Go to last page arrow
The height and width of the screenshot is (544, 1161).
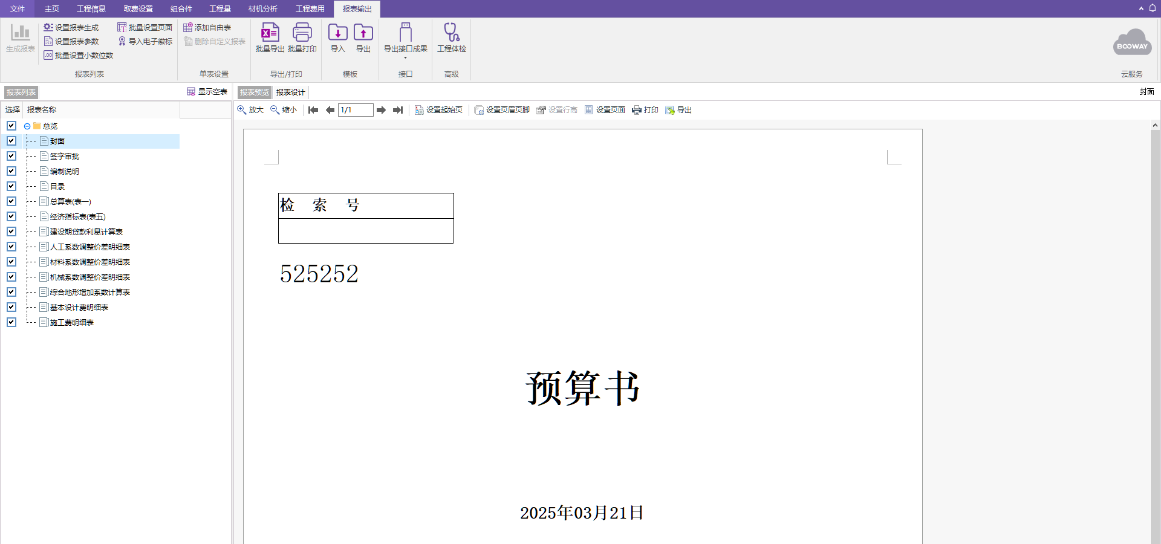pyautogui.click(x=398, y=110)
